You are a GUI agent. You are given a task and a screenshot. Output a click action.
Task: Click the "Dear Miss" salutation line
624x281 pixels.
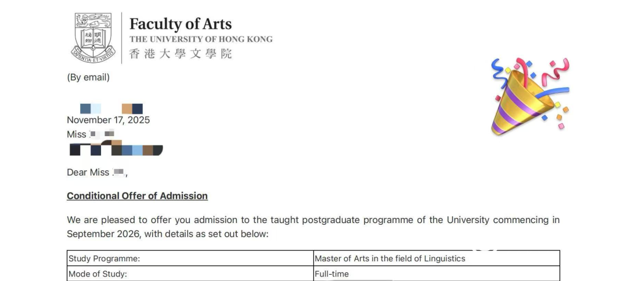pyautogui.click(x=97, y=172)
